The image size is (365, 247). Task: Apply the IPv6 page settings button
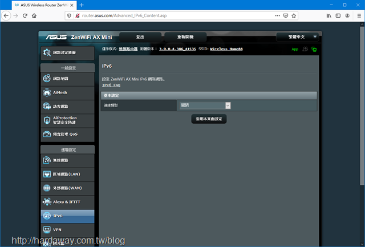[x=209, y=119]
